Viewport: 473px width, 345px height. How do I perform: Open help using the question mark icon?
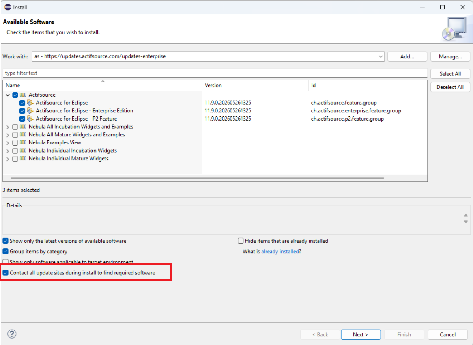pyautogui.click(x=12, y=334)
